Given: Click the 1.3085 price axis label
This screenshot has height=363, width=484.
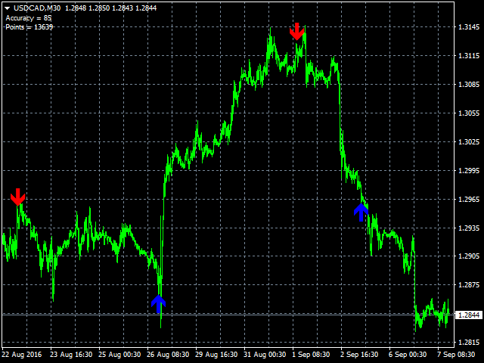Looking at the screenshot, I should (x=469, y=85).
